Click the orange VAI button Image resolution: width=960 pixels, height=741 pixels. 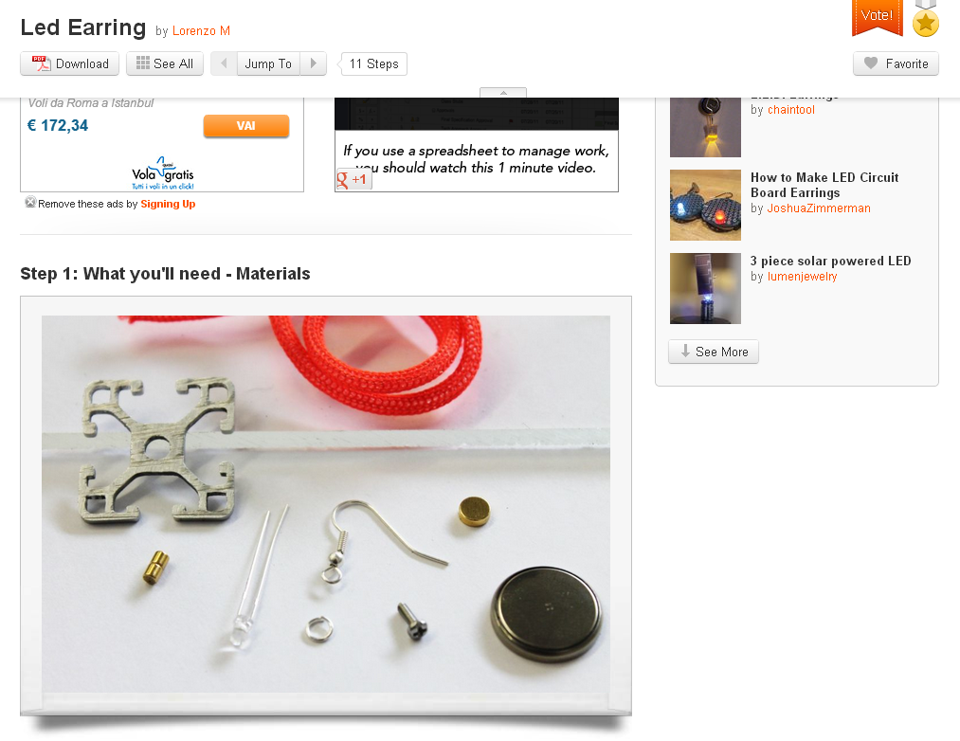click(x=246, y=125)
